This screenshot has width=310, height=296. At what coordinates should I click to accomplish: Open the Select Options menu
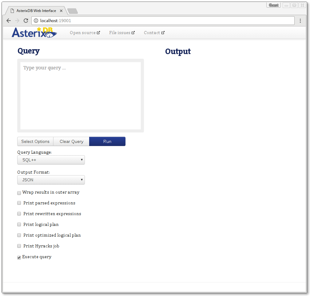tap(35, 141)
